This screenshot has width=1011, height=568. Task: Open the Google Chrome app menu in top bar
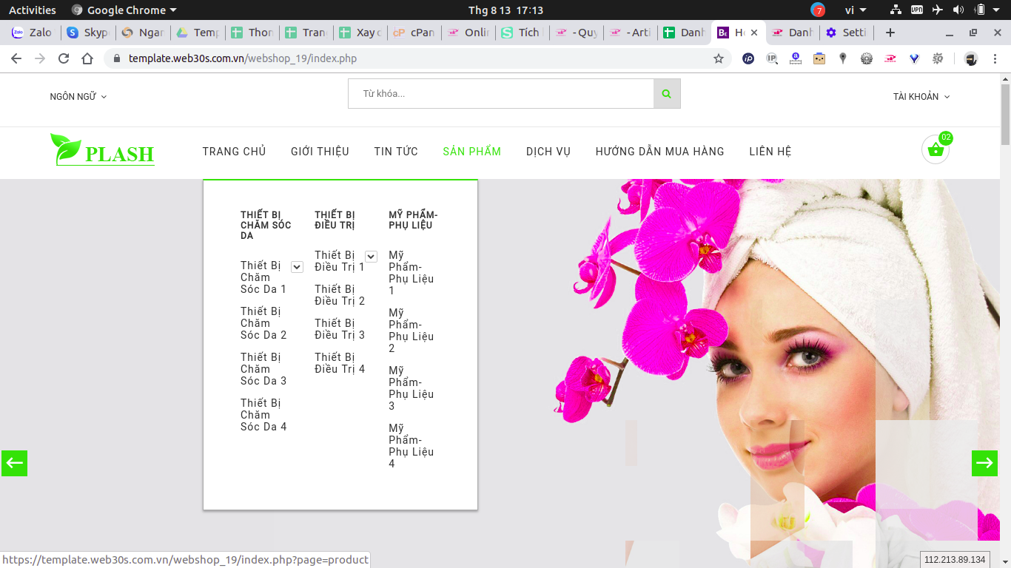point(124,10)
